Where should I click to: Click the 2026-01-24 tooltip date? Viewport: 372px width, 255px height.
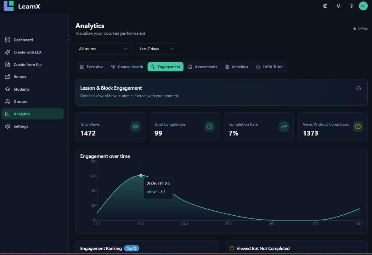158,183
